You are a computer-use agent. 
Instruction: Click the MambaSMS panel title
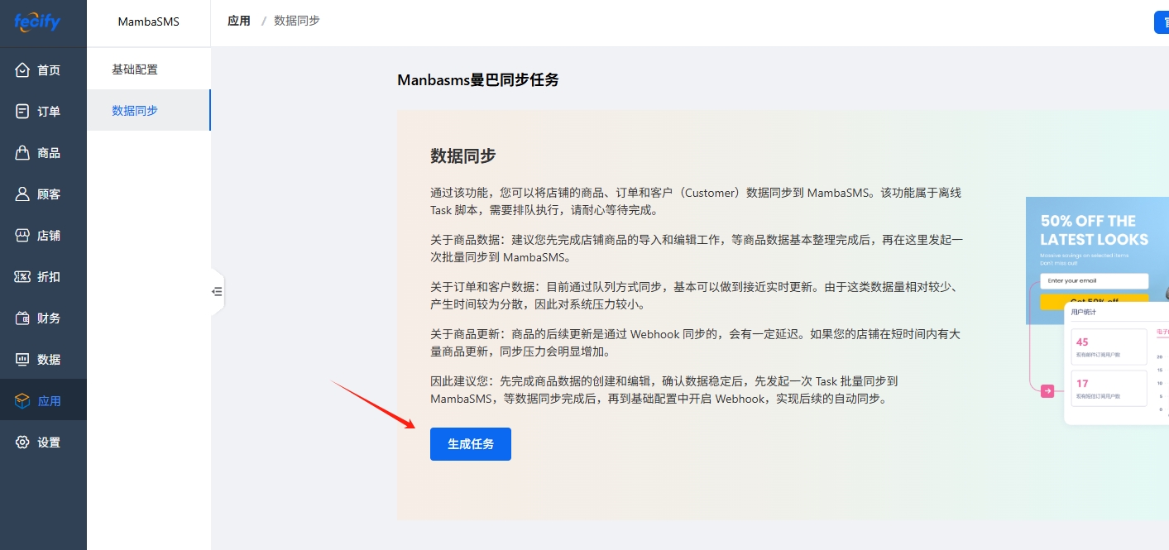click(148, 22)
